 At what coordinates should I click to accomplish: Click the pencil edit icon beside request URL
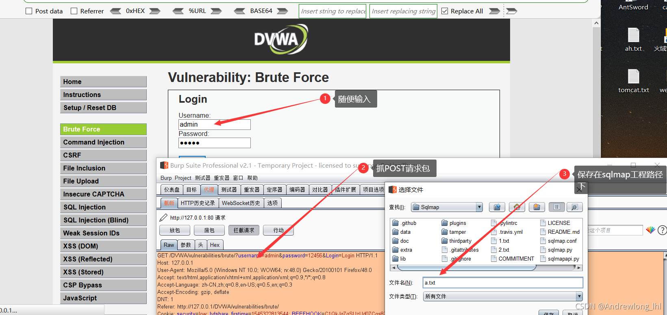(x=163, y=218)
